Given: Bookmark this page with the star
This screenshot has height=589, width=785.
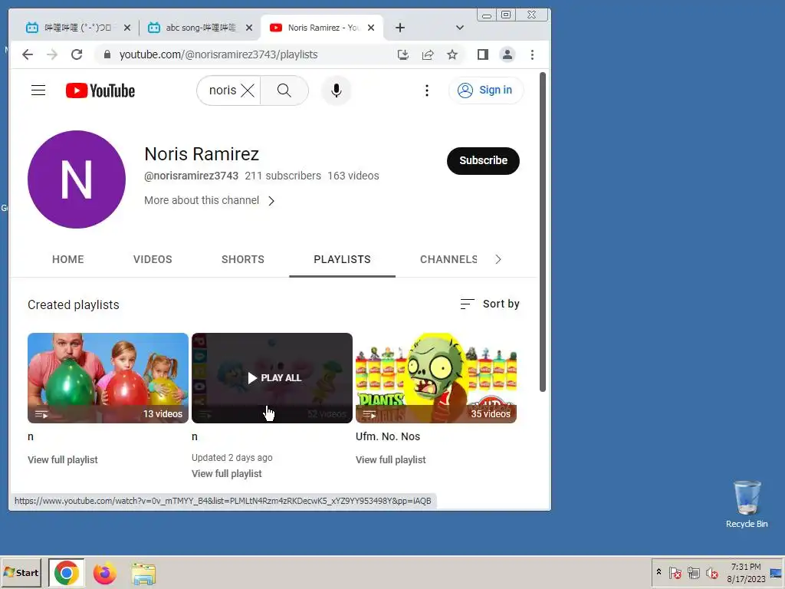Looking at the screenshot, I should (452, 54).
